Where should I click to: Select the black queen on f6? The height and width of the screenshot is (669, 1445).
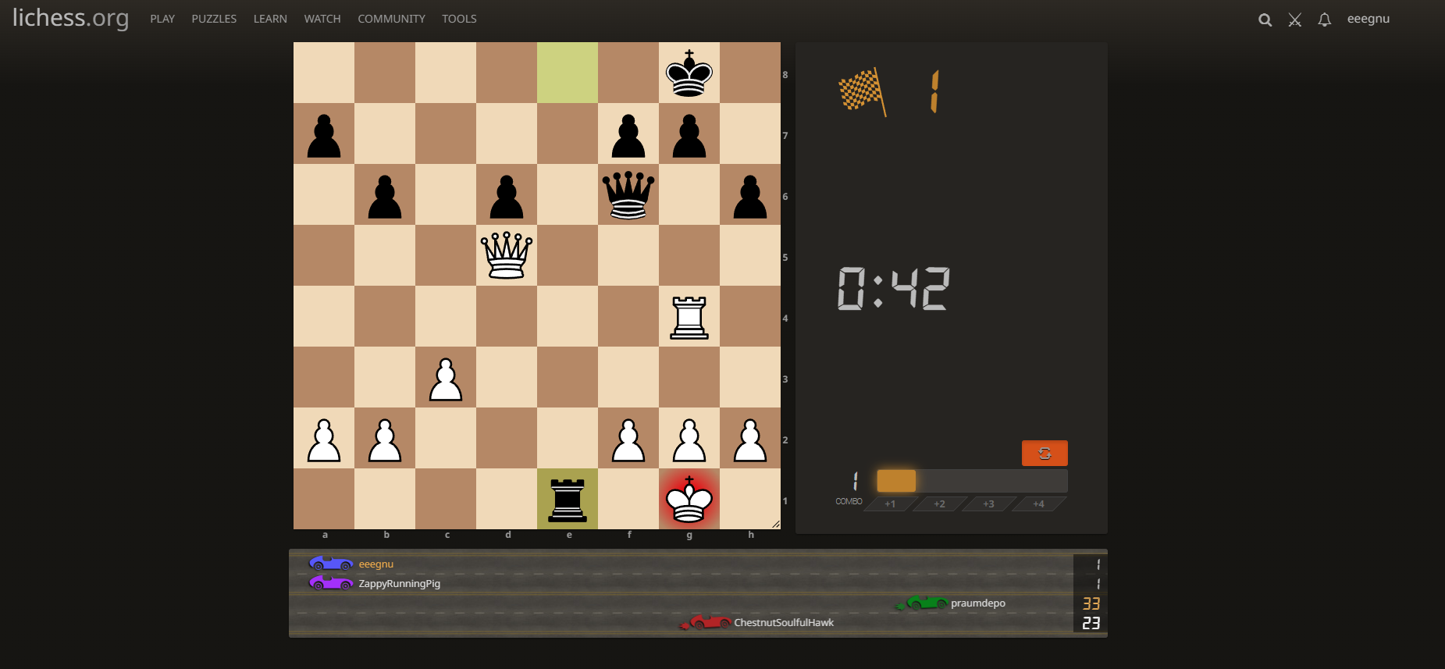point(628,194)
